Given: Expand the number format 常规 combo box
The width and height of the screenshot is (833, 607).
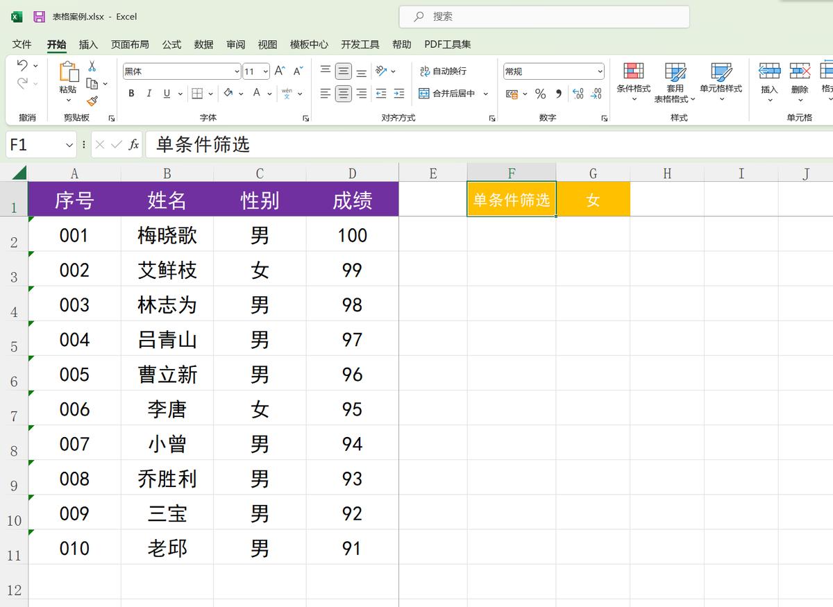Looking at the screenshot, I should click(601, 71).
